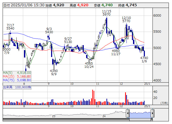Click the MA(25) 5,166.80 legend entry
Screen dimensions: 172x124
click(x=17, y=77)
